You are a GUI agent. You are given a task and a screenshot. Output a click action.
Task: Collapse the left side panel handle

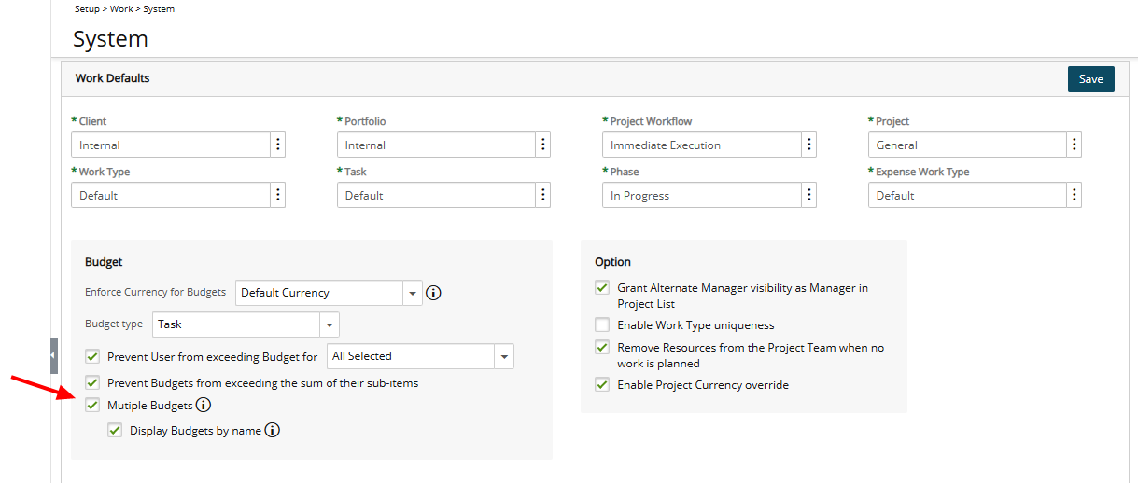tap(54, 356)
